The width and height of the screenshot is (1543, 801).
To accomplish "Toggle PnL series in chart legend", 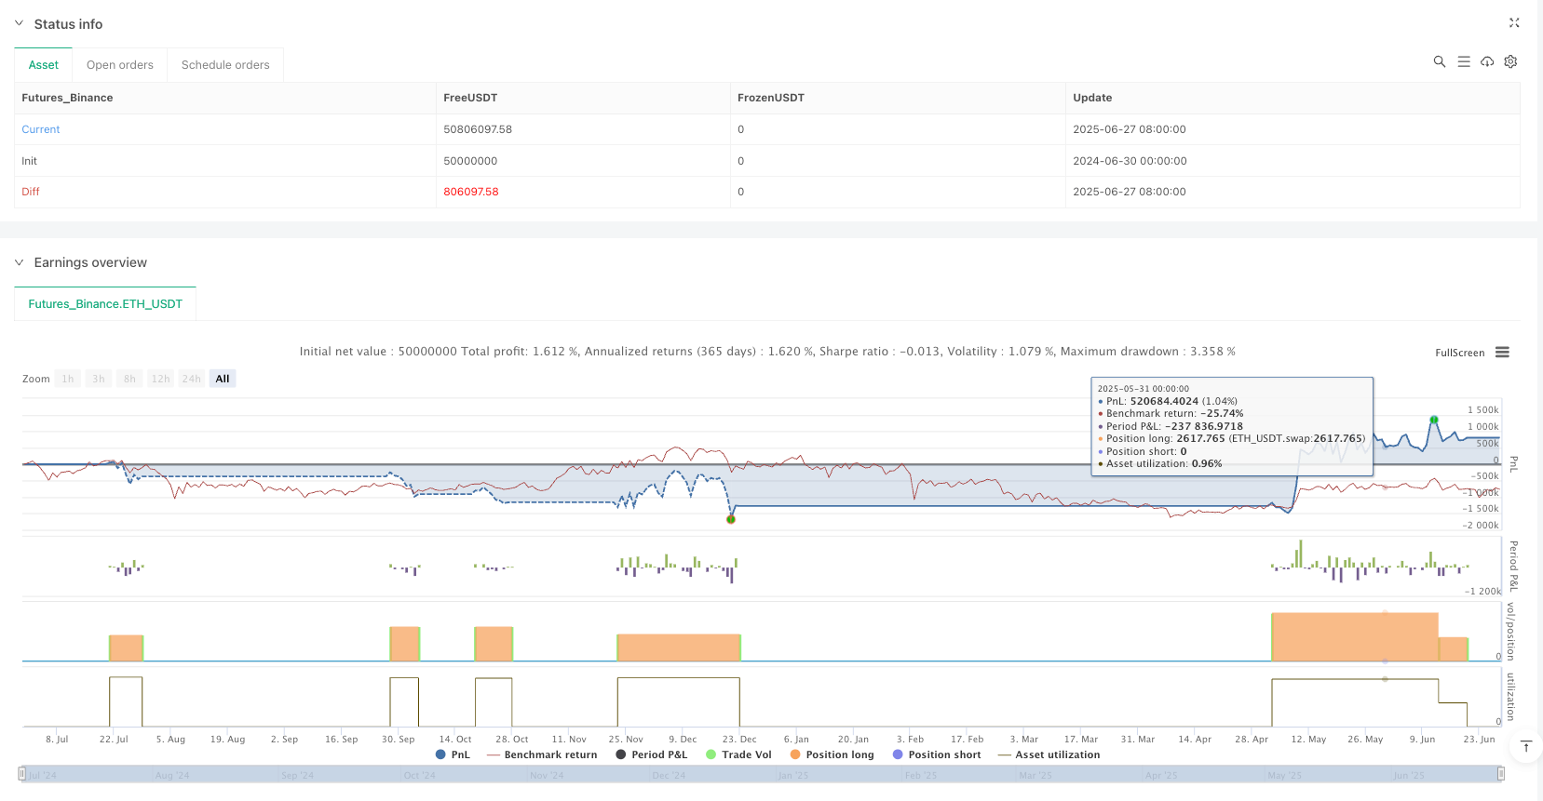I will [x=453, y=754].
